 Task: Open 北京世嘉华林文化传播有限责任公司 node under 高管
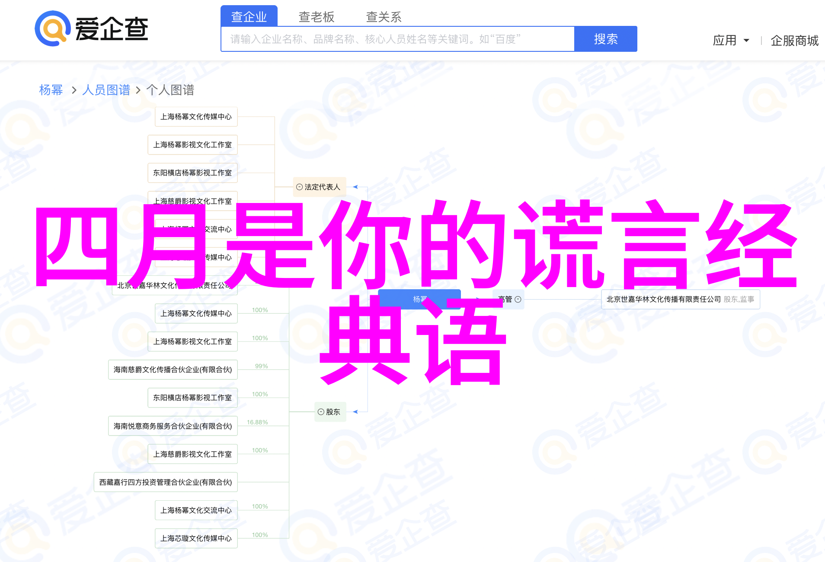pyautogui.click(x=681, y=299)
